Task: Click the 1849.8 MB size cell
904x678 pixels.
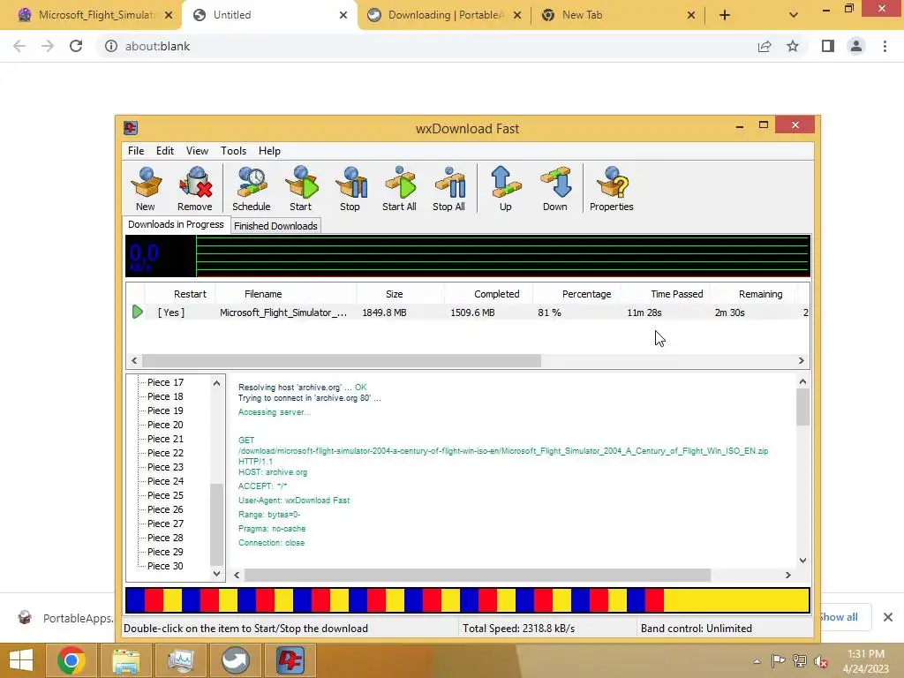Action: click(x=384, y=313)
